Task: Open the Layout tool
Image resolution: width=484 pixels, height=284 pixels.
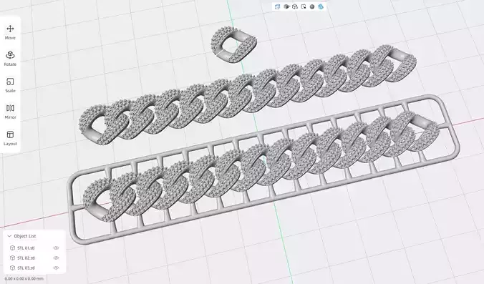Action: coord(10,138)
